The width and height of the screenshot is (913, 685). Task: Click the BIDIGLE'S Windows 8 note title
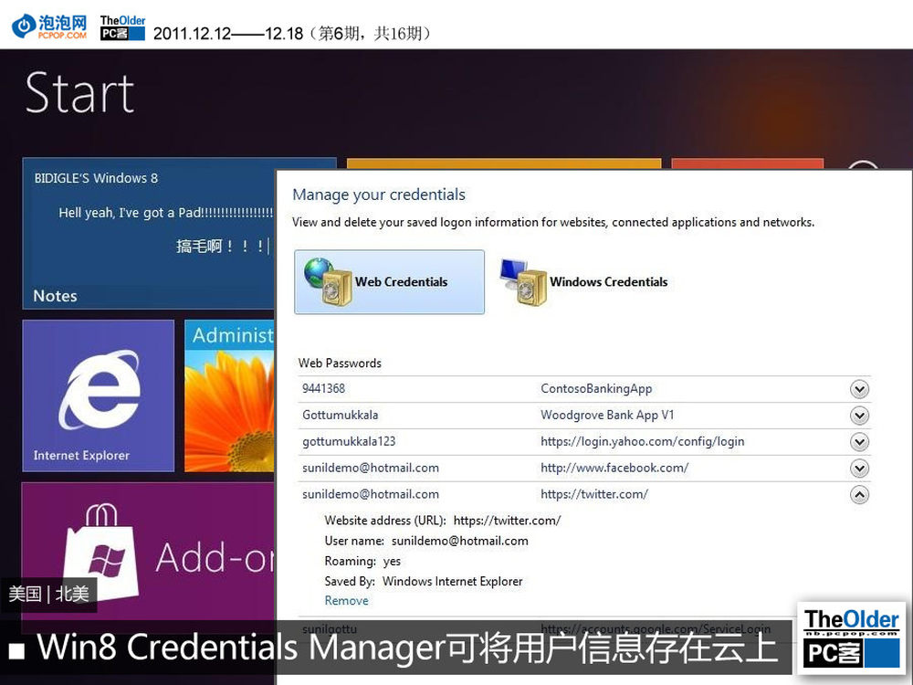click(96, 178)
